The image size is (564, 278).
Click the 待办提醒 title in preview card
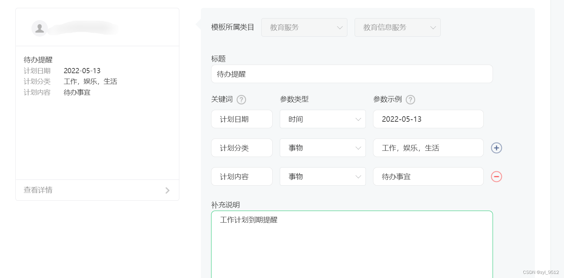tap(38, 60)
